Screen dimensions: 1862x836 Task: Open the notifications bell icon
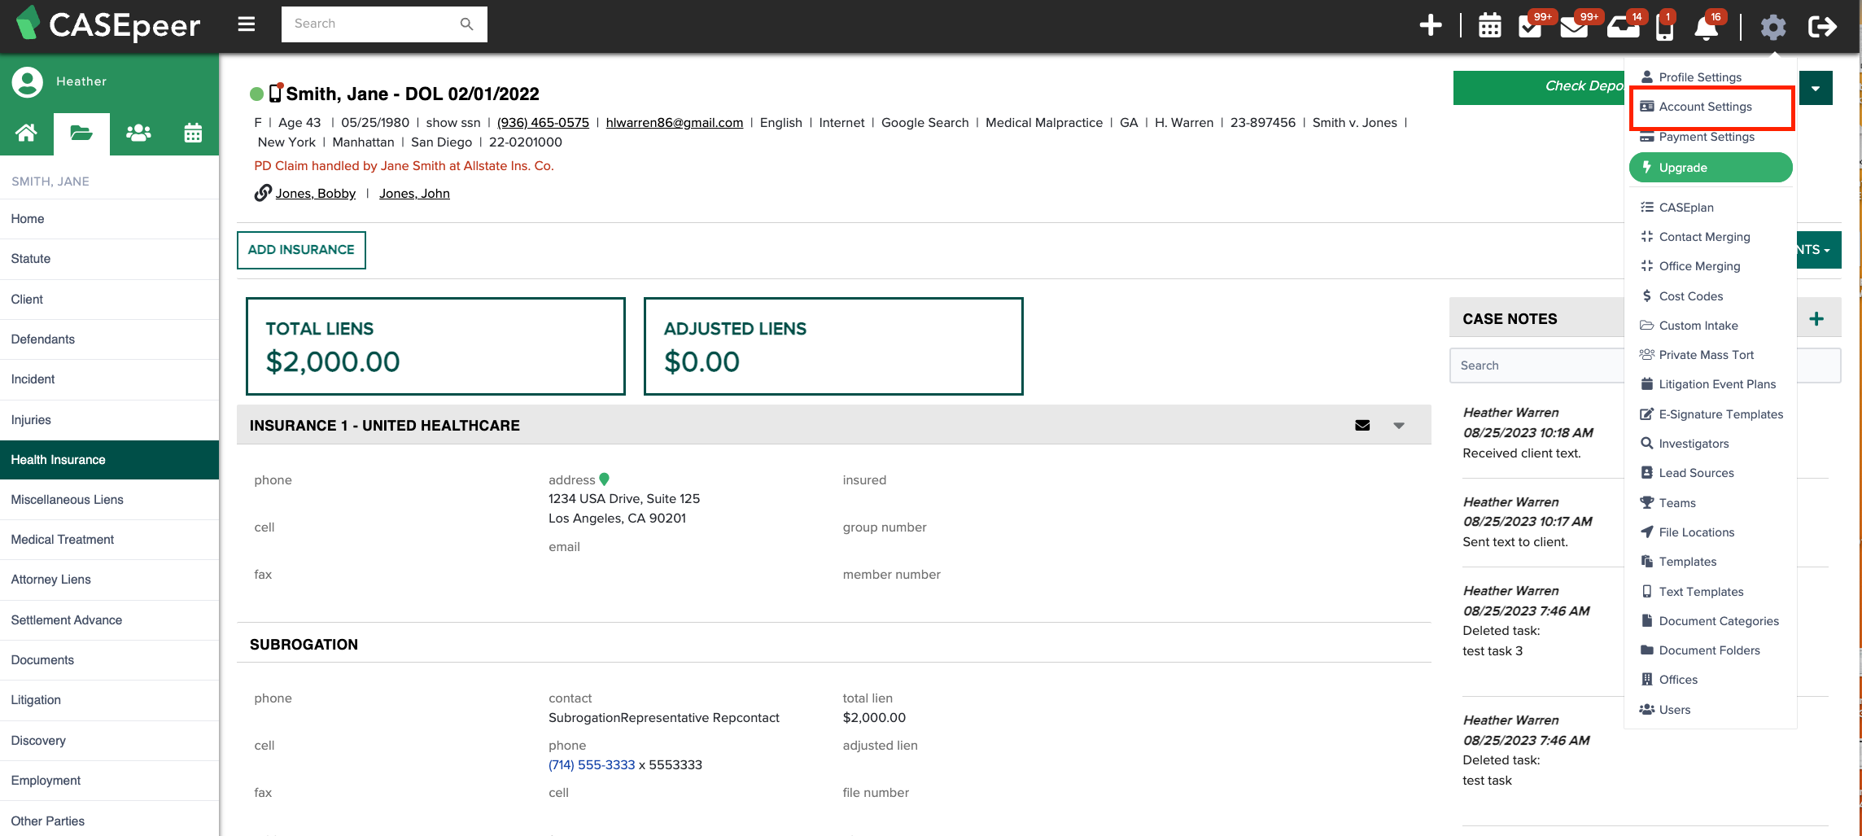point(1706,27)
